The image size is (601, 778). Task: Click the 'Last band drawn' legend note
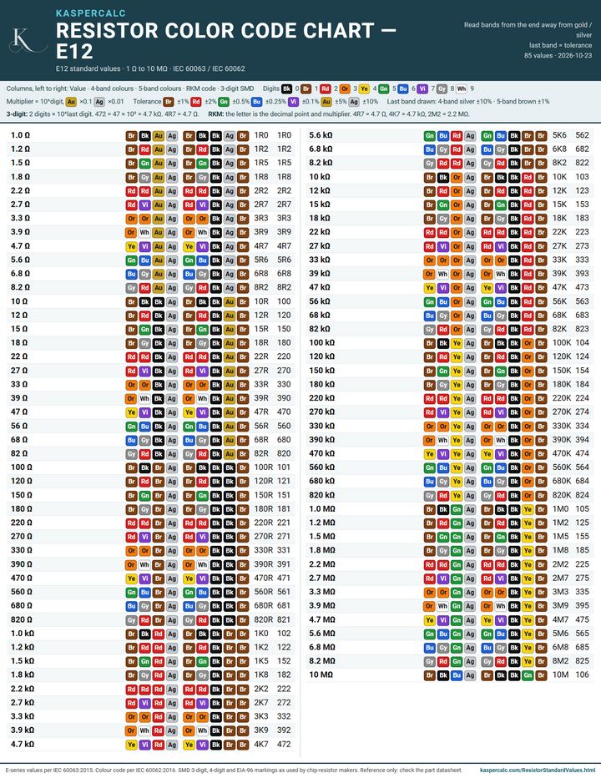468,102
